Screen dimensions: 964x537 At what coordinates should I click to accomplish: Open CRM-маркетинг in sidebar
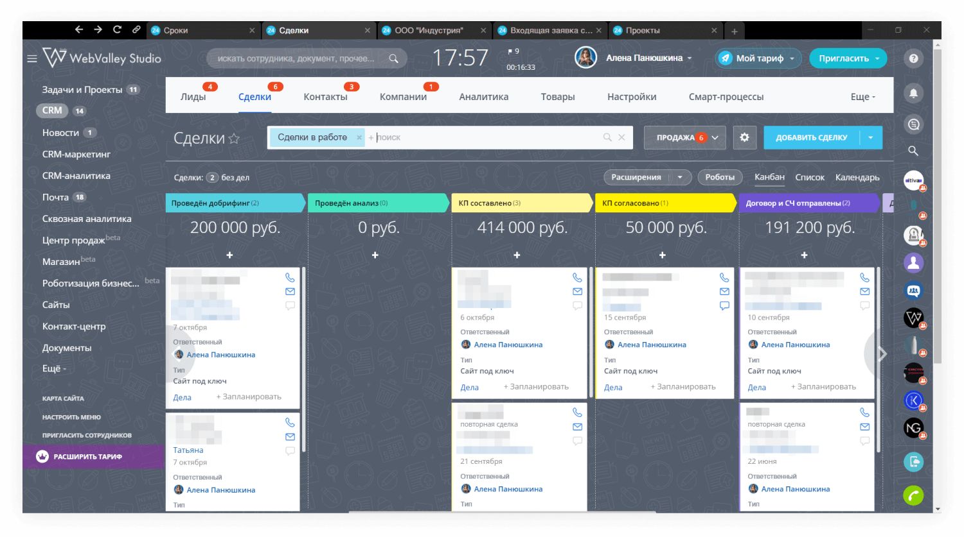coord(76,154)
